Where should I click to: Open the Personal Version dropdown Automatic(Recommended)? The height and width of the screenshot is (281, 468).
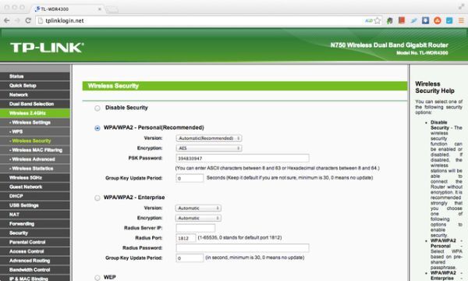pyautogui.click(x=209, y=138)
